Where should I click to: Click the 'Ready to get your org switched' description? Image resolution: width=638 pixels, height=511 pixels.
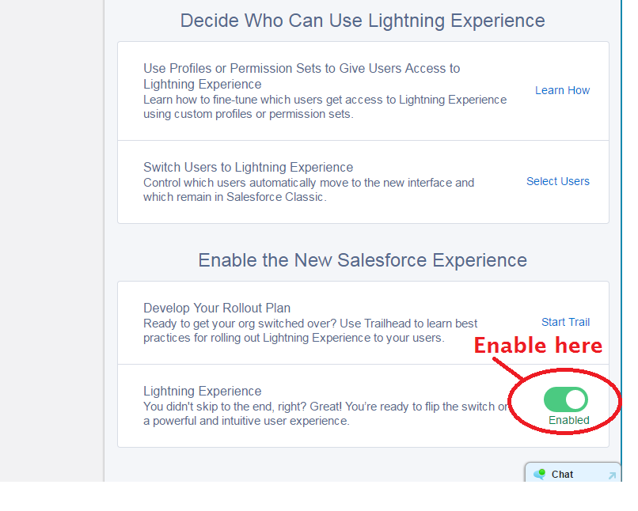(x=310, y=331)
